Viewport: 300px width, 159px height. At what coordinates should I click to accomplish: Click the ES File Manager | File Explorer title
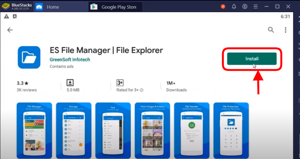coord(106,50)
